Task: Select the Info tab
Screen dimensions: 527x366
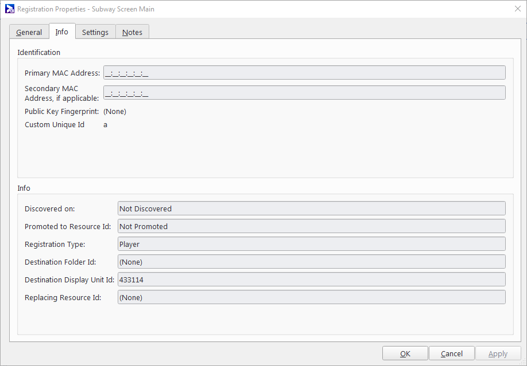Action: (61, 32)
